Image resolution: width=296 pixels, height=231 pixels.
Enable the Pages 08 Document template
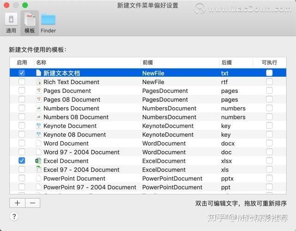[22, 99]
